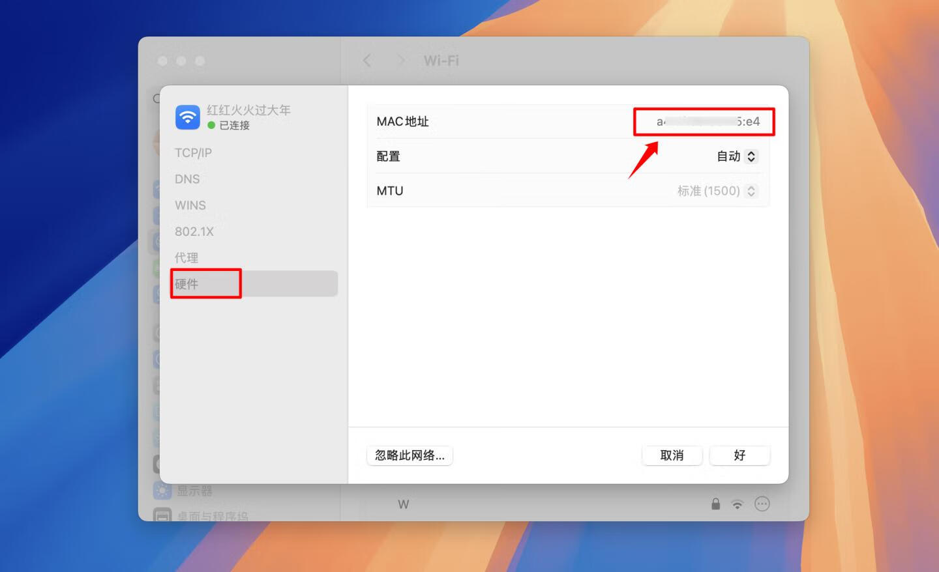Screen dimensions: 939x572
Task: Confirm with the 好 button
Action: pos(739,455)
